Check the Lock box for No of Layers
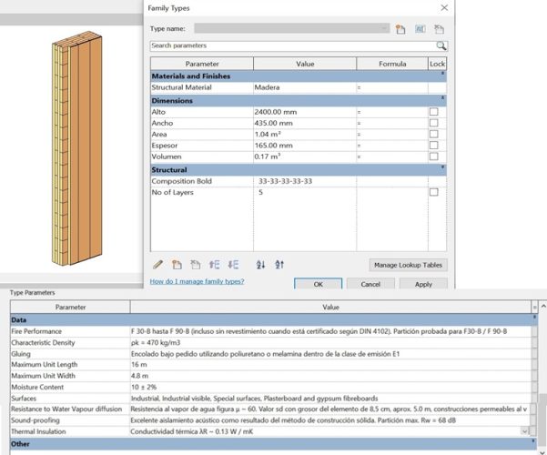This screenshot has width=547, height=455. [x=433, y=193]
